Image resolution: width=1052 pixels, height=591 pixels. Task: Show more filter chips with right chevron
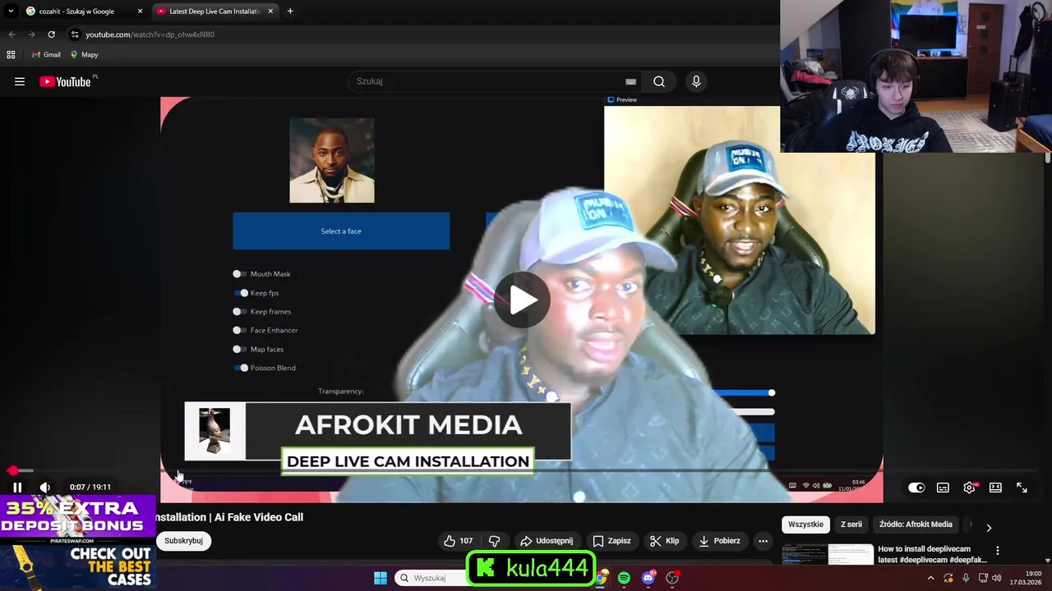click(x=989, y=528)
